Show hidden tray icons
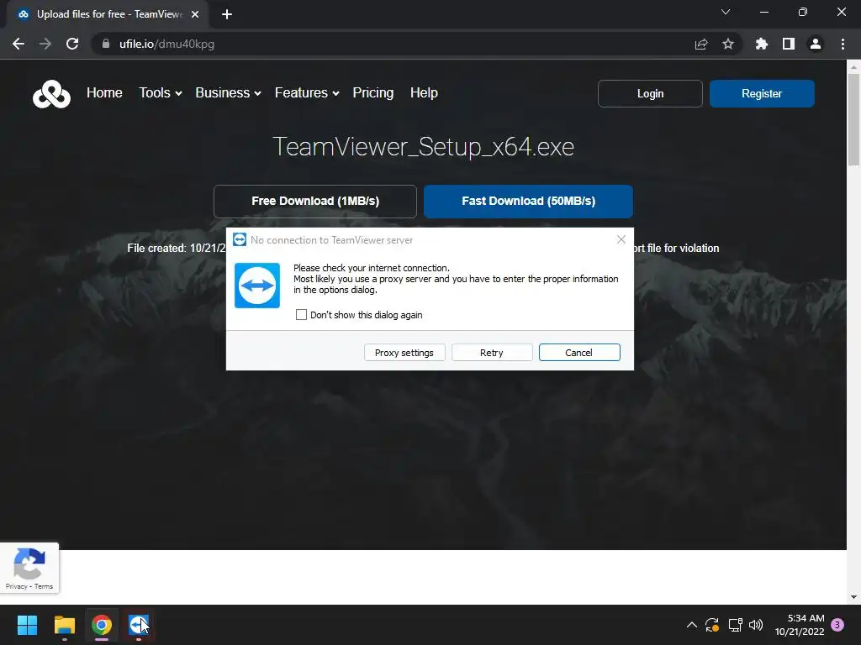This screenshot has height=645, width=861. pyautogui.click(x=692, y=625)
